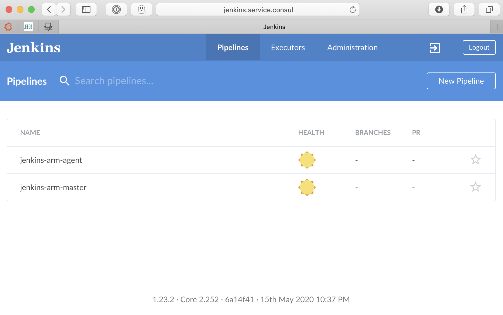Viewport: 503px width, 315px height.
Task: Open the jenkins-arm-master pipeline
Action: click(x=53, y=188)
